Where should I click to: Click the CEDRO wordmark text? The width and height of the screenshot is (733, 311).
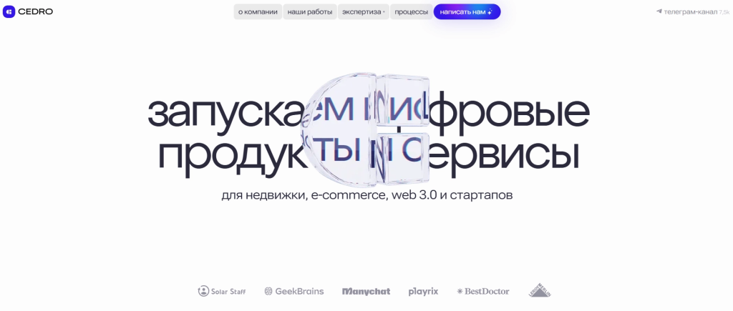coord(36,12)
